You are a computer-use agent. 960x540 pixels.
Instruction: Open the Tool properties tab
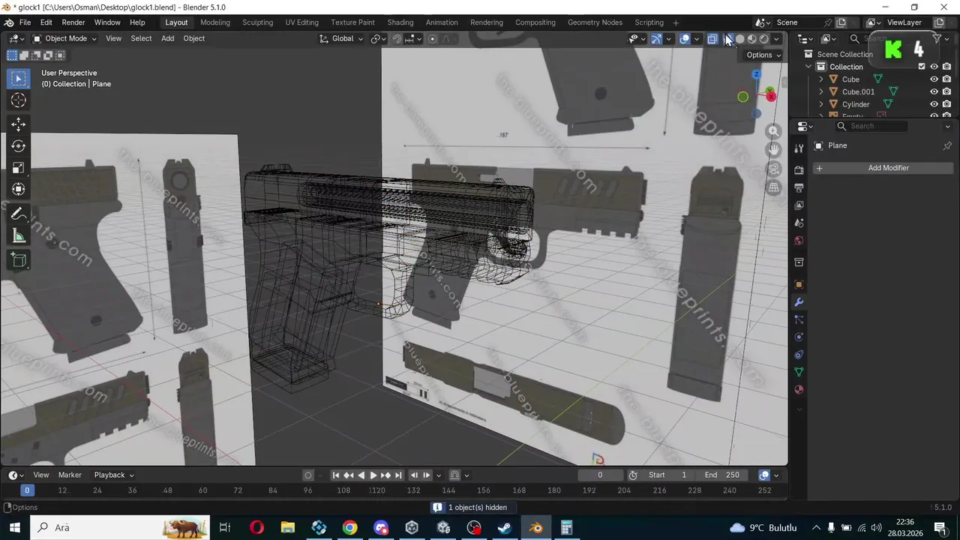pyautogui.click(x=799, y=148)
